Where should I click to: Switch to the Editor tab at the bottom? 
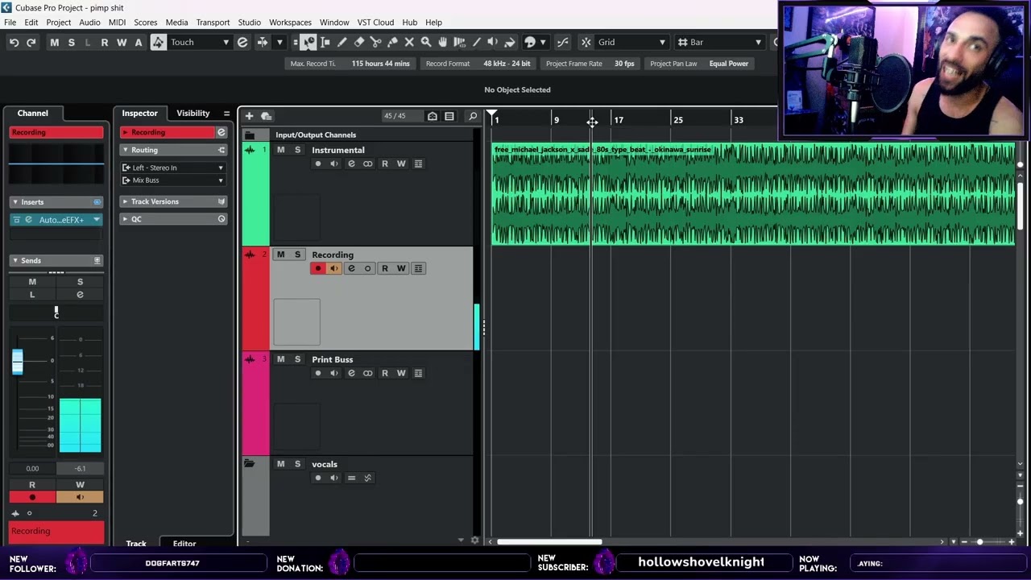point(184,544)
